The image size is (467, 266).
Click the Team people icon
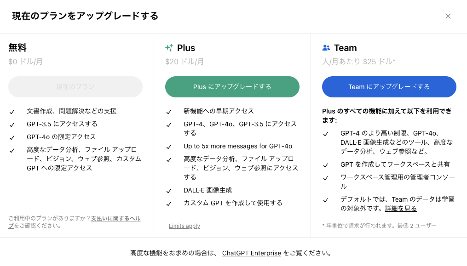(326, 47)
